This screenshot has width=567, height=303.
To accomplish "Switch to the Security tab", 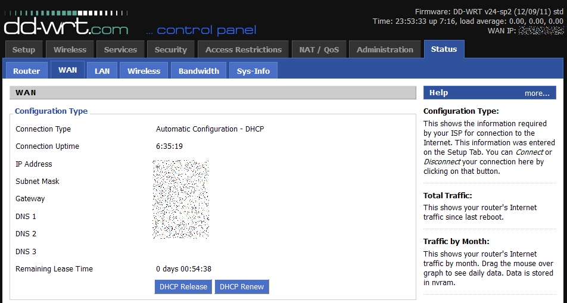I will tap(171, 50).
